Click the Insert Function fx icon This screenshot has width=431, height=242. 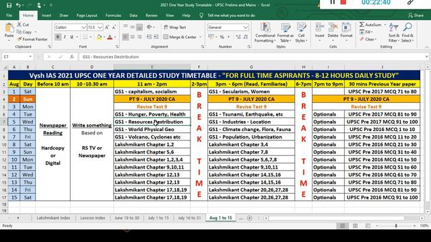pos(72,56)
